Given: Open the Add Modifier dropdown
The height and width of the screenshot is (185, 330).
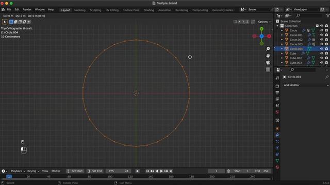Looking at the screenshot, I should click(306, 85).
